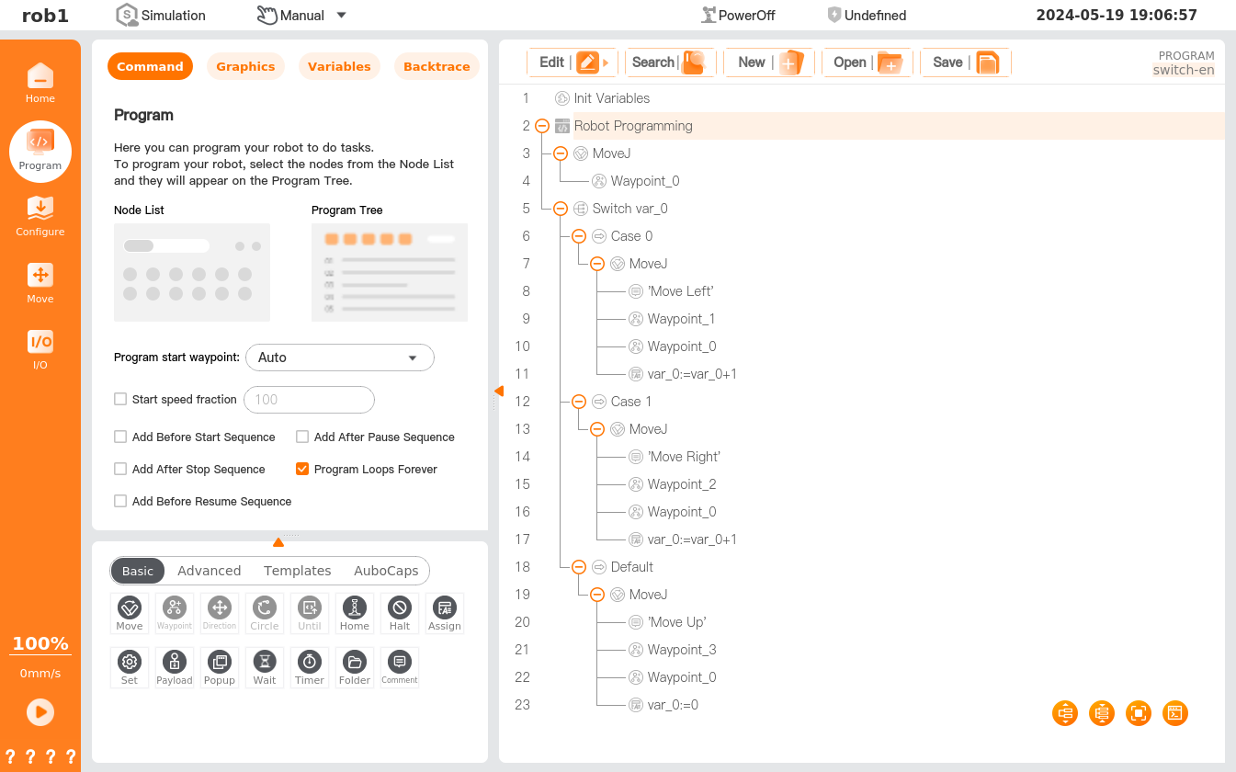The height and width of the screenshot is (772, 1236).
Task: Collapse the Case 1 branch
Action: (579, 402)
